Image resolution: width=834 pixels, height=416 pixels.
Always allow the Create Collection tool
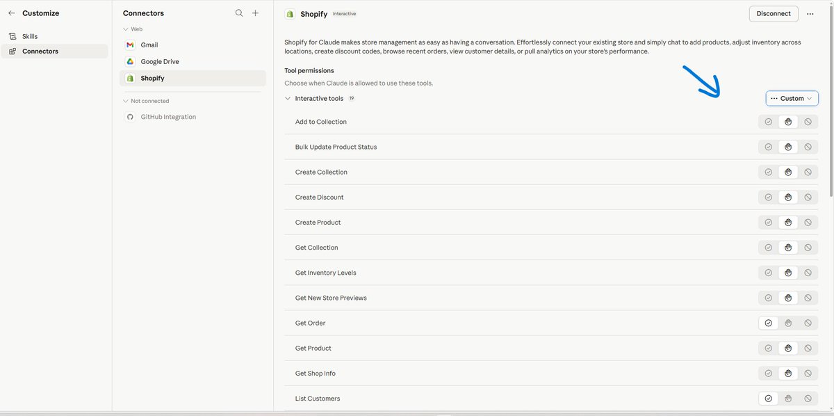point(768,172)
